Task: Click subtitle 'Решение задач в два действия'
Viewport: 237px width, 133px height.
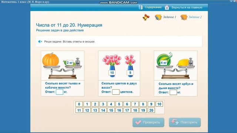Action: coord(60,30)
